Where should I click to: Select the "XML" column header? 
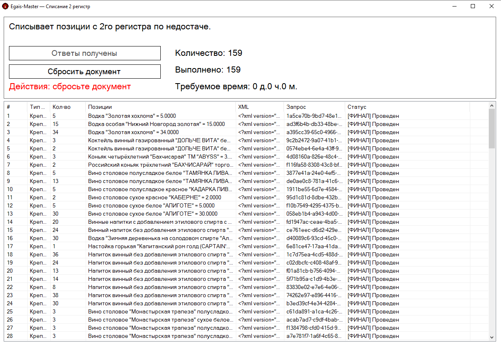[x=244, y=107]
